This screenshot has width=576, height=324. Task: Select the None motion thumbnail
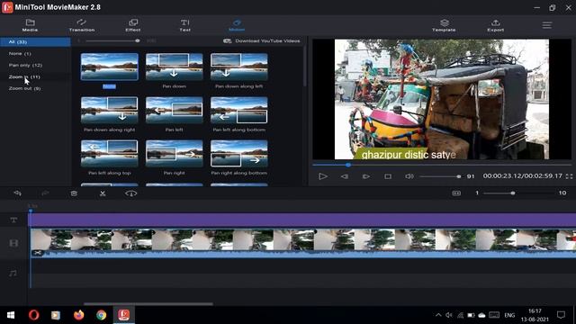110,67
